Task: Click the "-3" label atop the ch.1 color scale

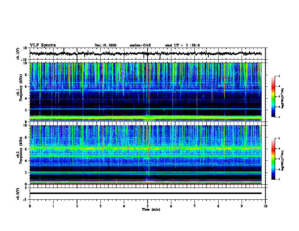Action: click(278, 76)
